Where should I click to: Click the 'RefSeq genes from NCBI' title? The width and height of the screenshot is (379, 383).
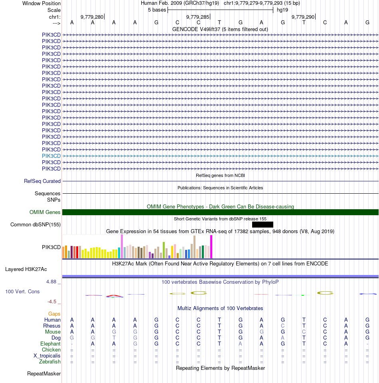click(220, 175)
